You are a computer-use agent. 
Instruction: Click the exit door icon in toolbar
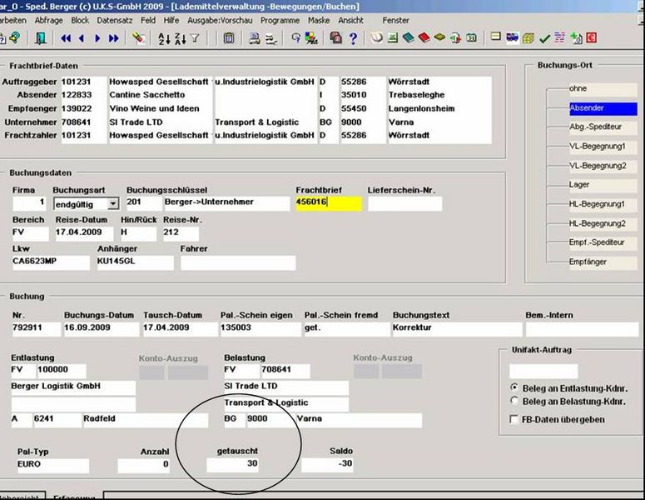point(40,38)
